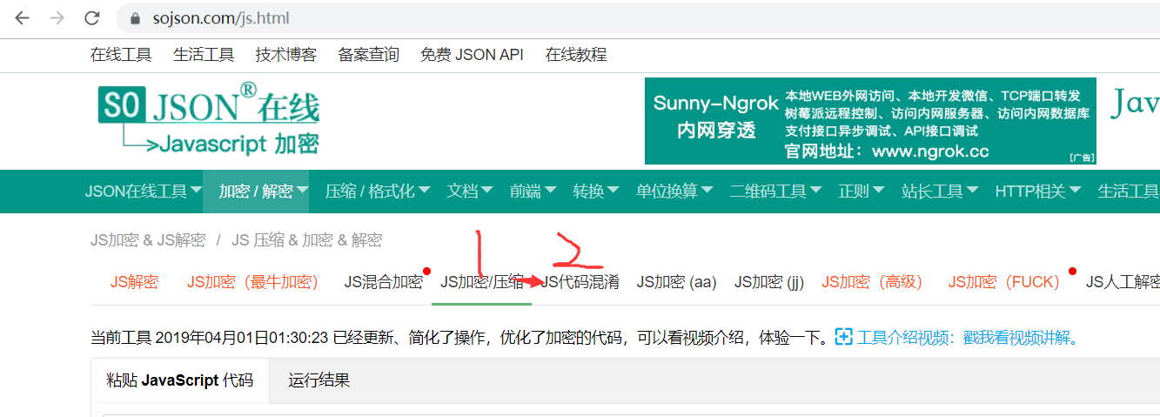Image resolution: width=1160 pixels, height=417 pixels.
Task: Expand the HTTP相关 dropdown menu
Action: 1039,192
